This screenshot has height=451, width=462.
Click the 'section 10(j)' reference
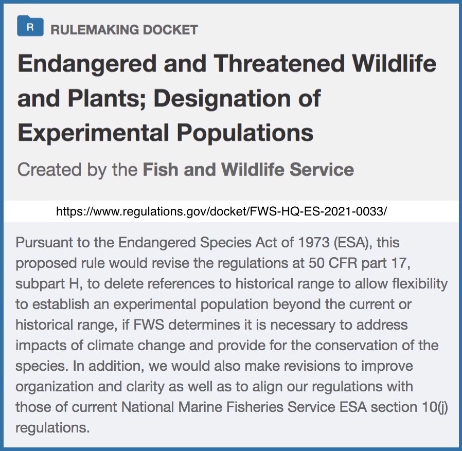pyautogui.click(x=409, y=407)
